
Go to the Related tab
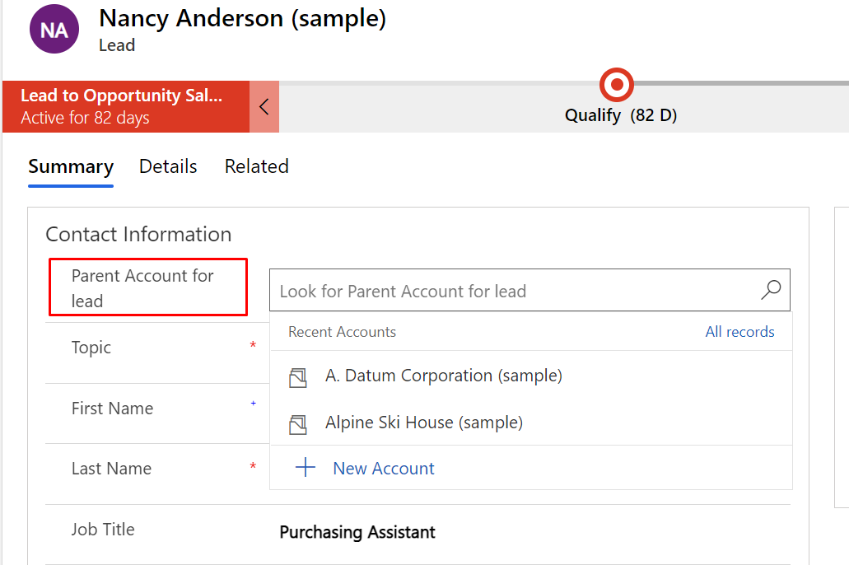[256, 166]
